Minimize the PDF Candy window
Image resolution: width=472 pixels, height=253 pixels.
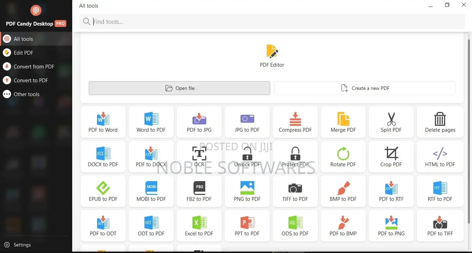(431, 5)
